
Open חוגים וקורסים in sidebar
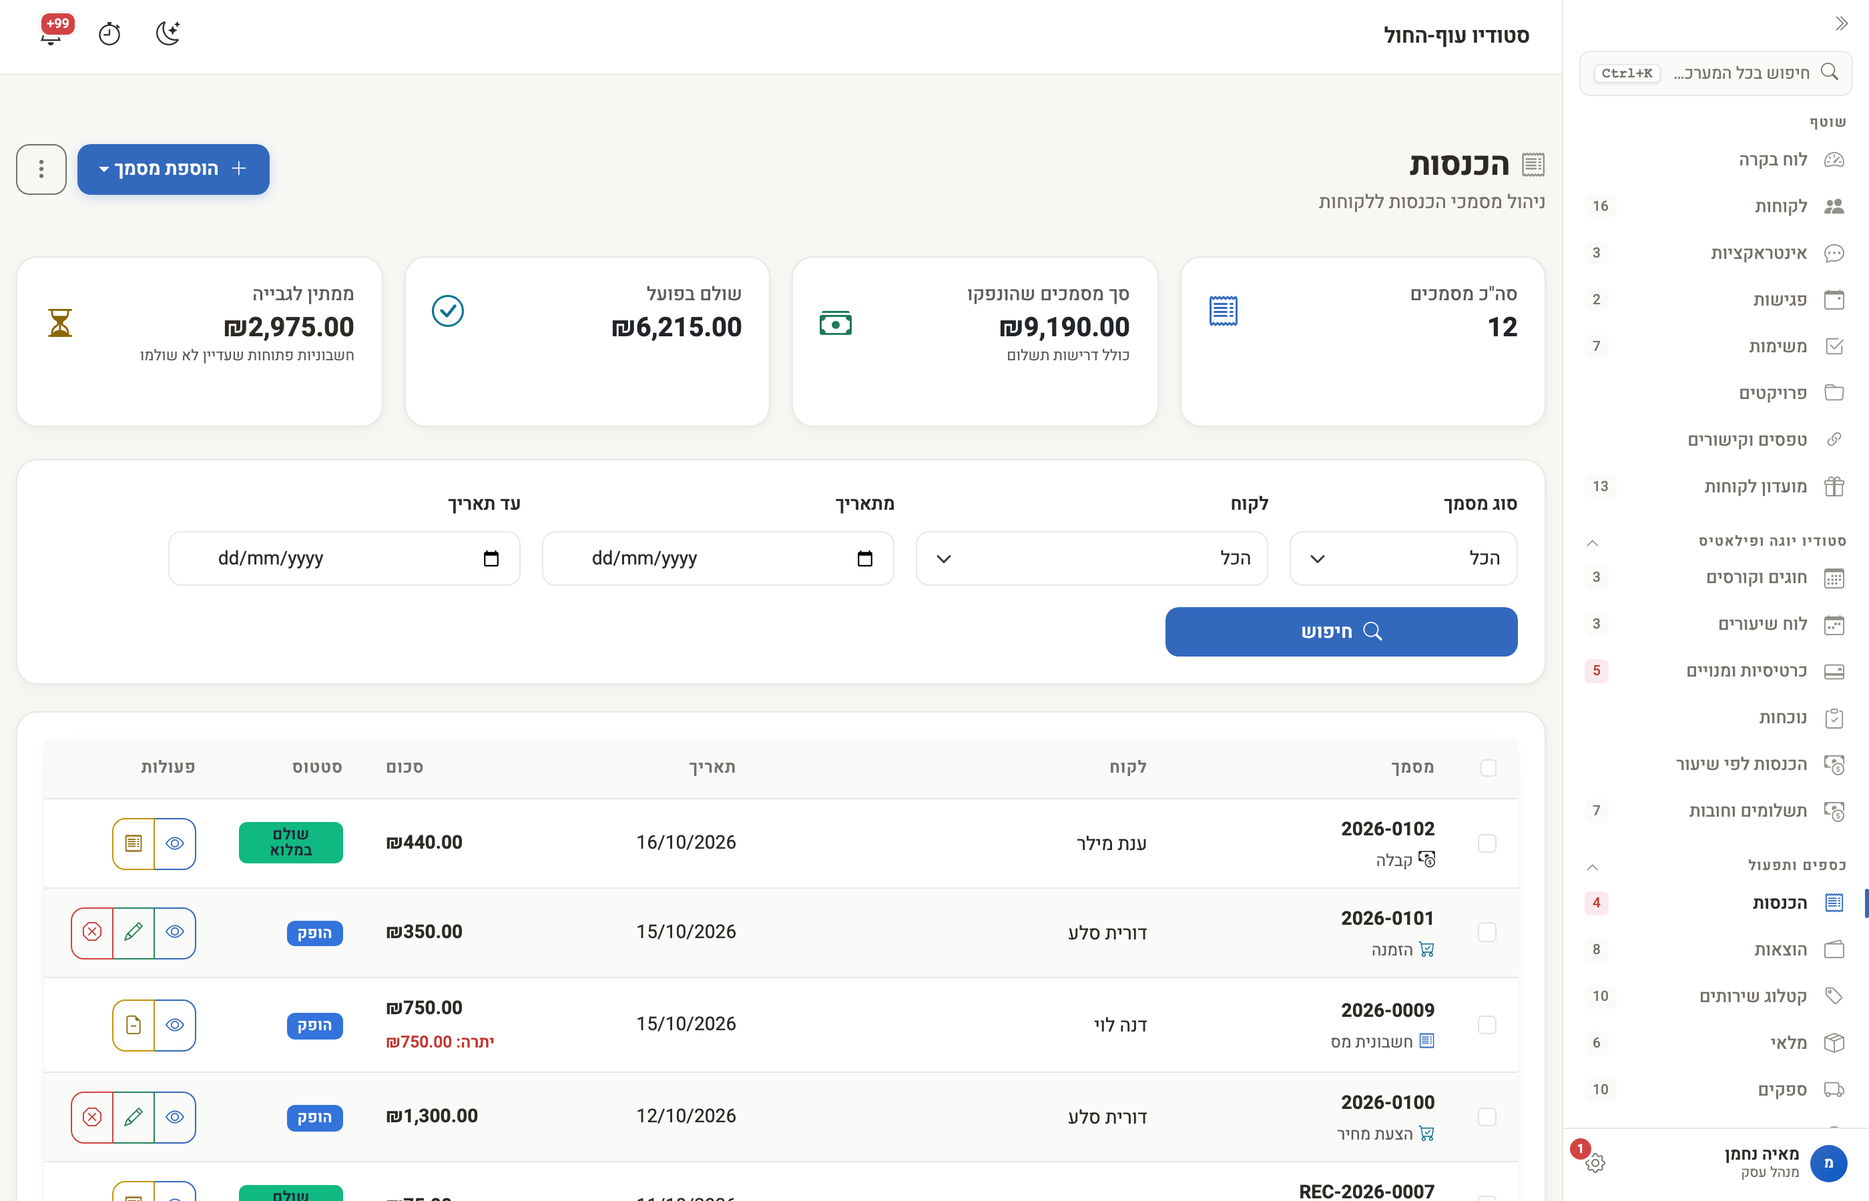1715,578
